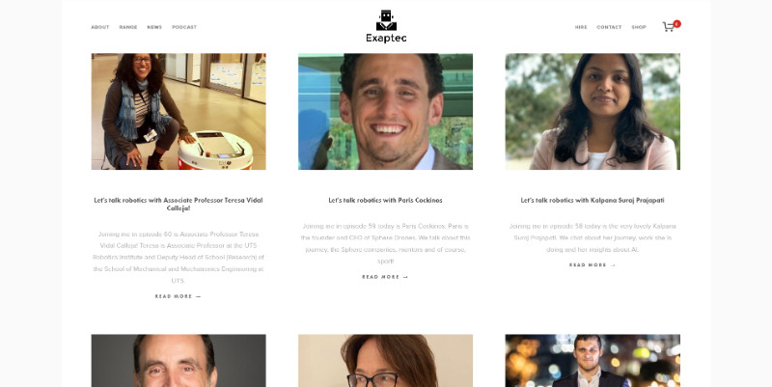772x387 pixels.
Task: Open the Podcast page
Action: click(184, 27)
